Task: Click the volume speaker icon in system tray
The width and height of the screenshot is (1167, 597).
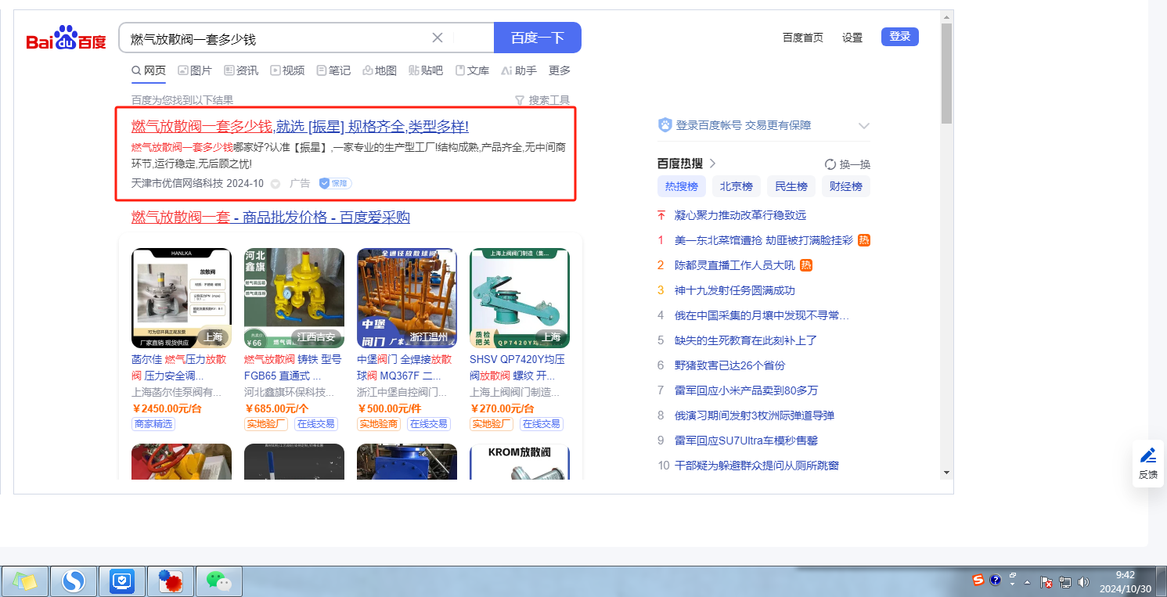Action: click(x=1083, y=582)
